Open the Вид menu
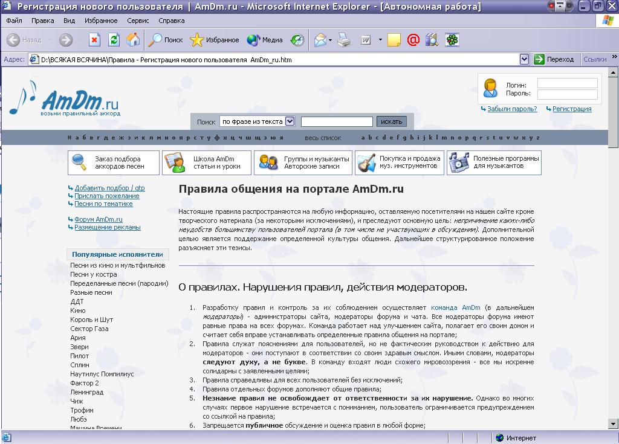Image resolution: width=619 pixels, height=444 pixels. point(69,21)
